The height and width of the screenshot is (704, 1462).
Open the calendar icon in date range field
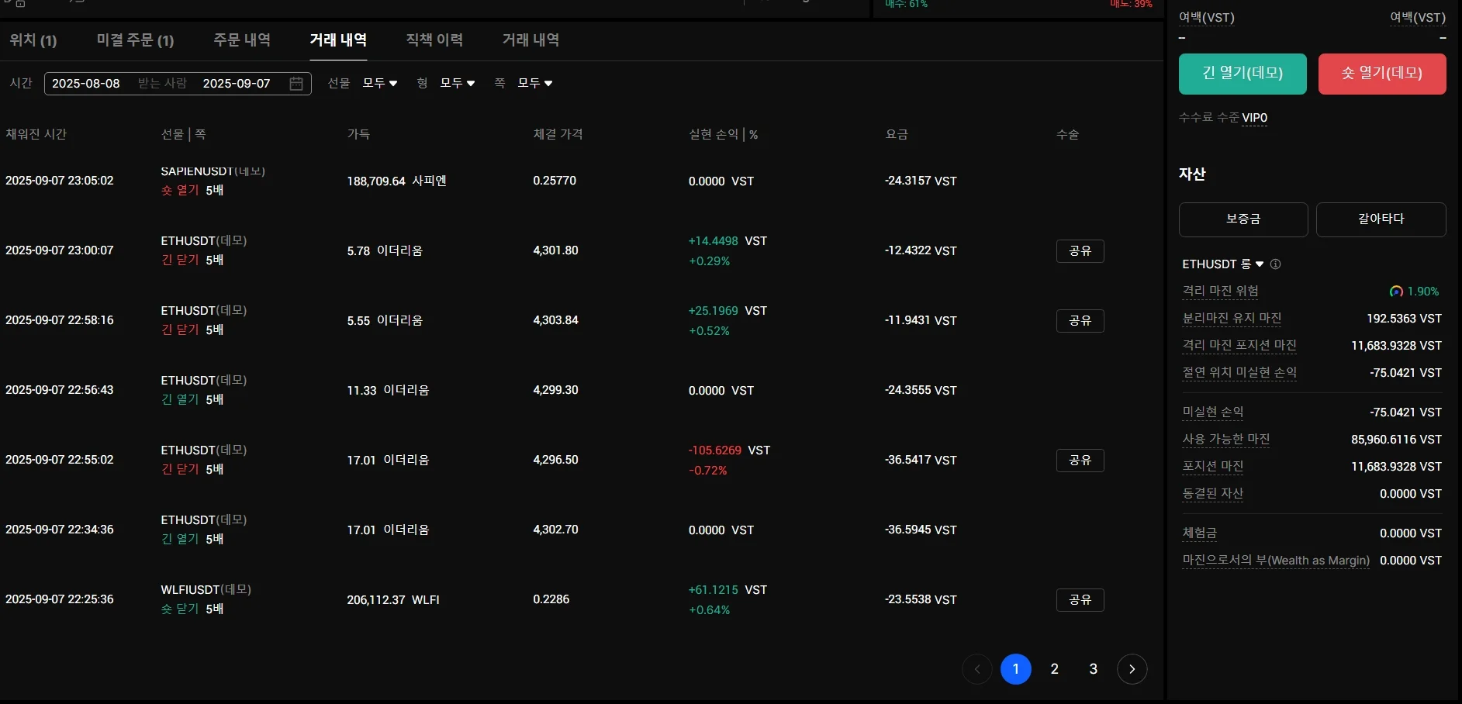coord(296,84)
